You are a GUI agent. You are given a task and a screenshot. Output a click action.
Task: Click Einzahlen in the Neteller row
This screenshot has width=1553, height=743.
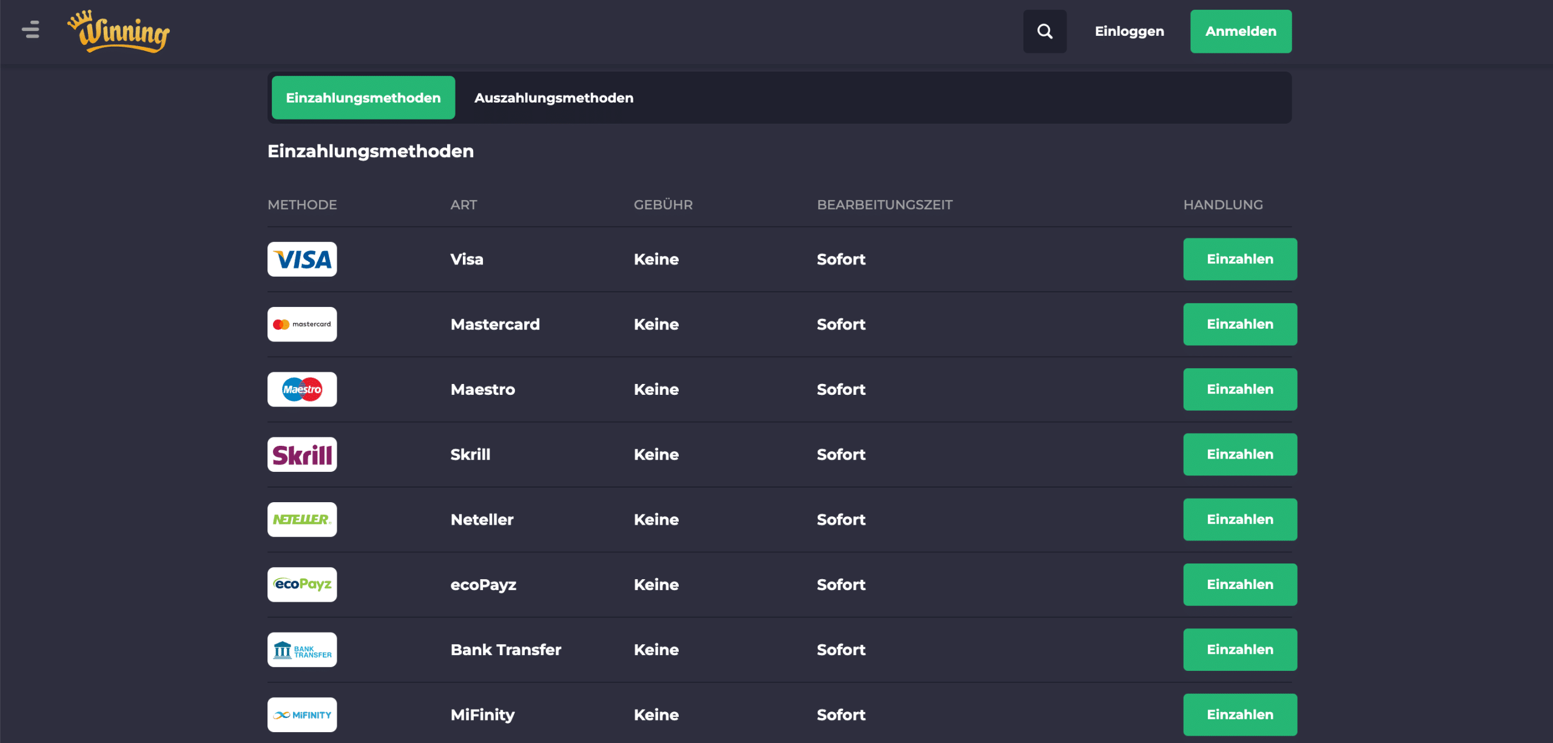pos(1240,520)
